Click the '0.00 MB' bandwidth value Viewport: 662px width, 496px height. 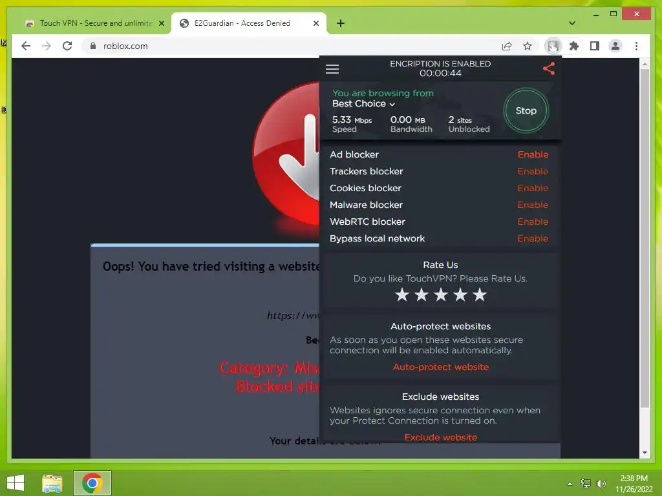(x=407, y=119)
